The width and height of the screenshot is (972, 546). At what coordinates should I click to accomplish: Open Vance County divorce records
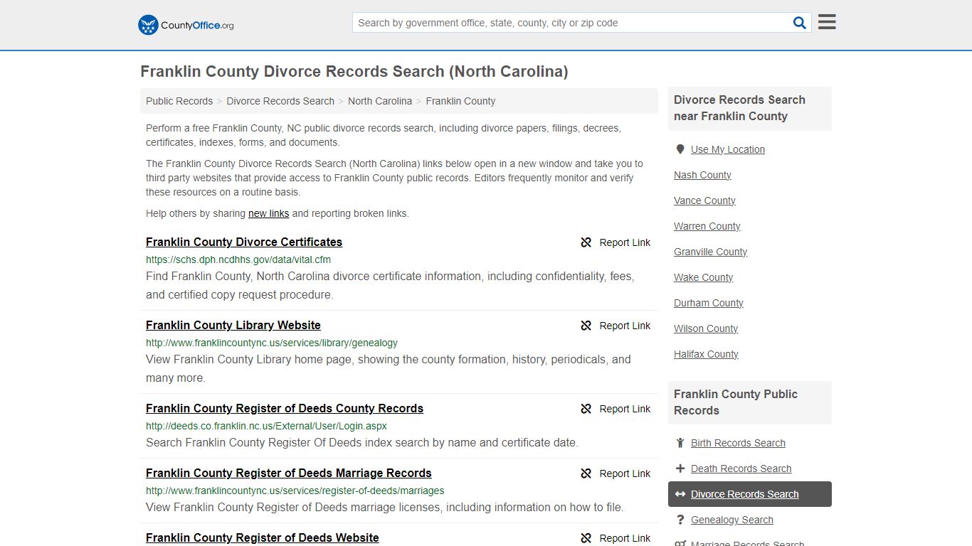coord(704,200)
